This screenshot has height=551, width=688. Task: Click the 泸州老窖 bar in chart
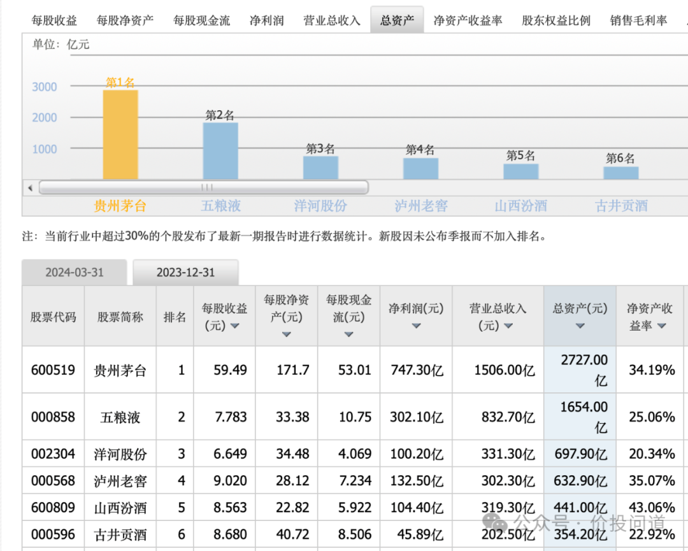pyautogui.click(x=421, y=168)
